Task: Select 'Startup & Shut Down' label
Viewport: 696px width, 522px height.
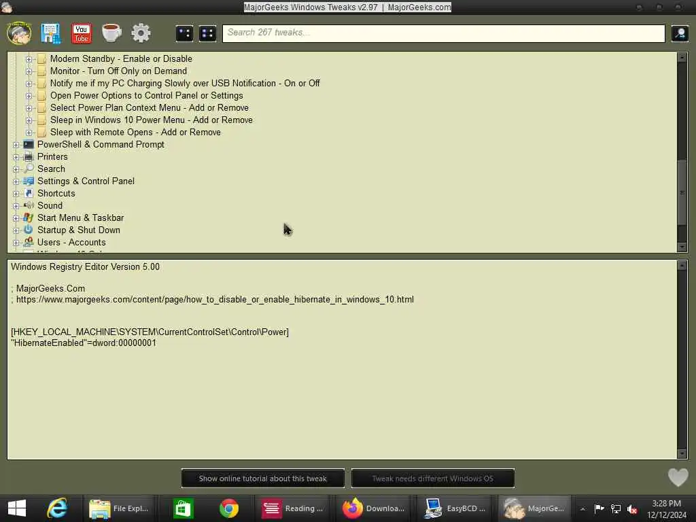Action: point(79,230)
